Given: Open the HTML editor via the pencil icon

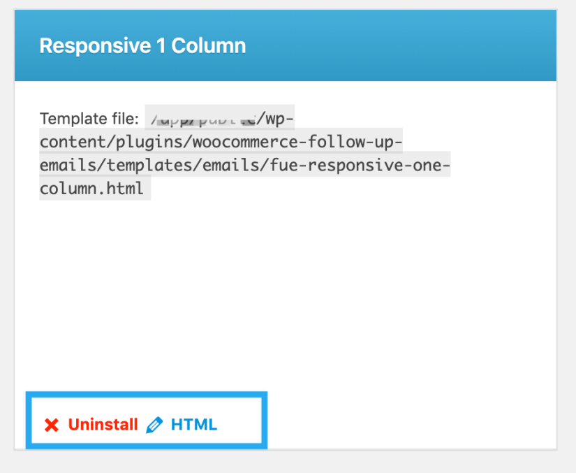Looking at the screenshot, I should 154,423.
